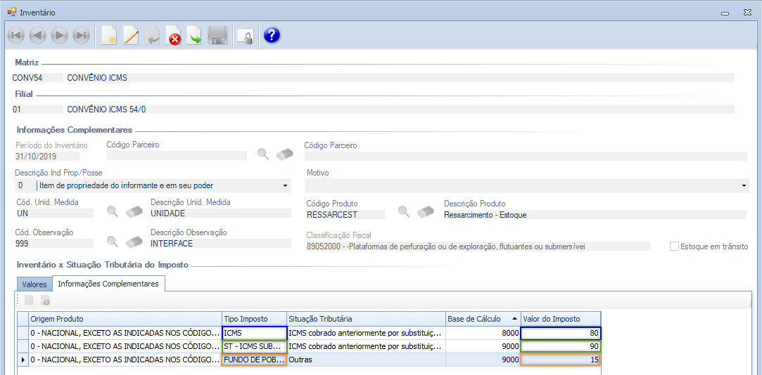Toggle the Estoque em trânsito checkbox
The width and height of the screenshot is (762, 375).
point(674,246)
